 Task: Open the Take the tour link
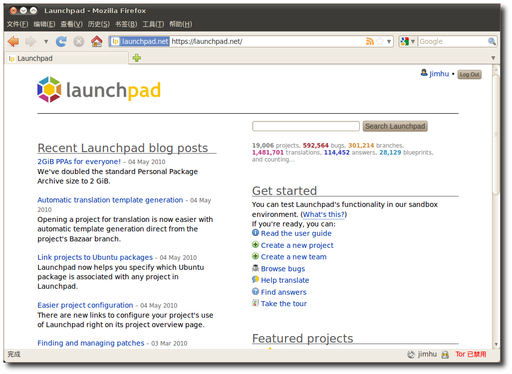[x=284, y=304]
